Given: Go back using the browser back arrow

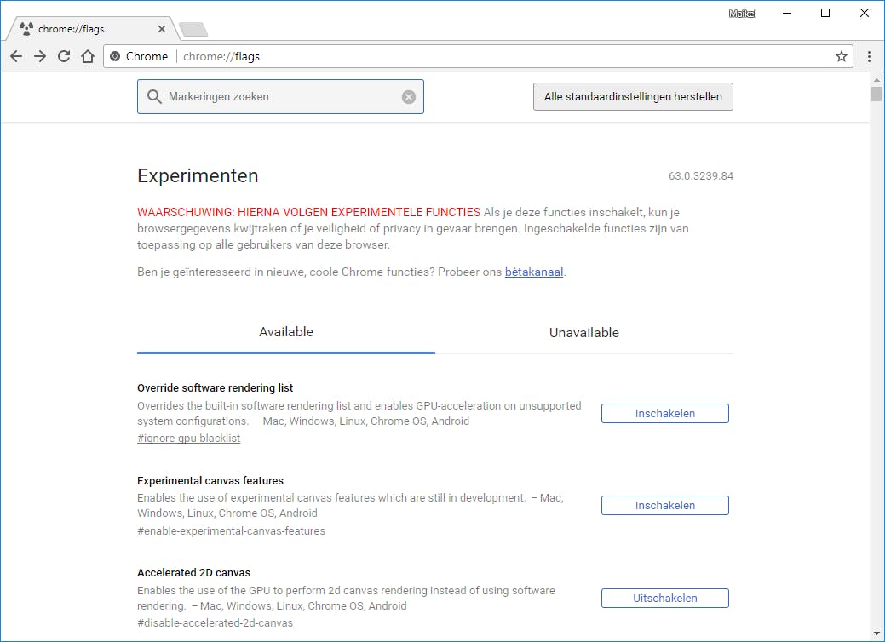Looking at the screenshot, I should click(x=16, y=56).
